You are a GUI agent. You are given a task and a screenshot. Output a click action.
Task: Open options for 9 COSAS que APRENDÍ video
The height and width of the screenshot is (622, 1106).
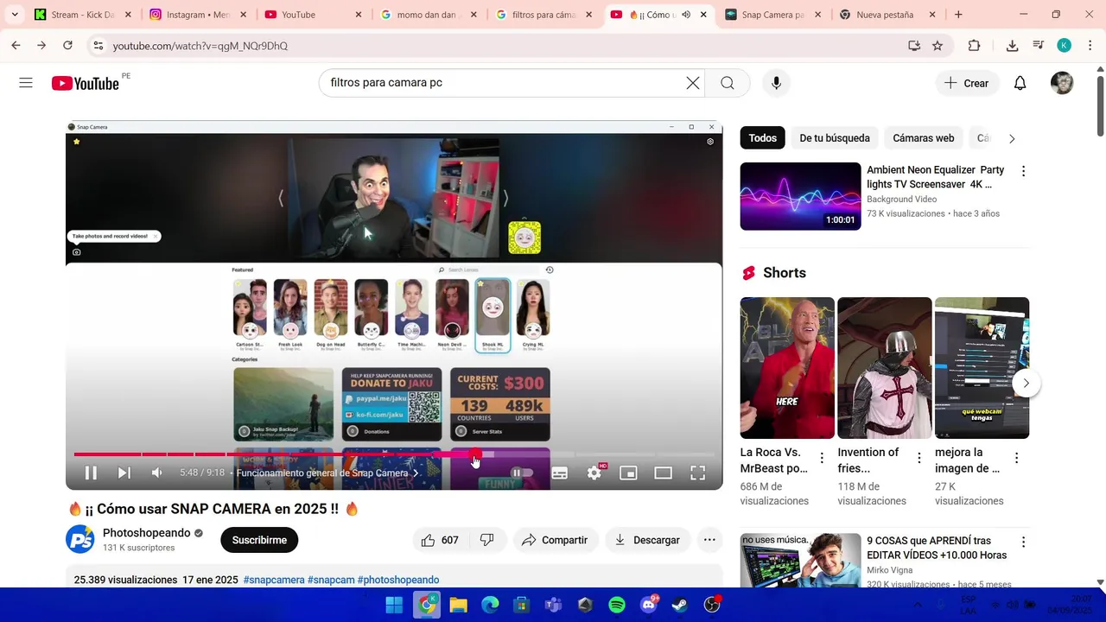click(x=1023, y=542)
